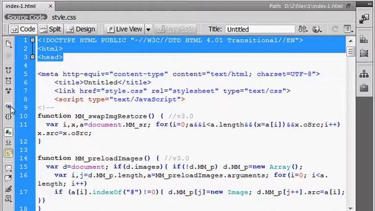Click the vertical scrollbar thumb
This screenshot has height=211, width=375.
[x=350, y=52]
